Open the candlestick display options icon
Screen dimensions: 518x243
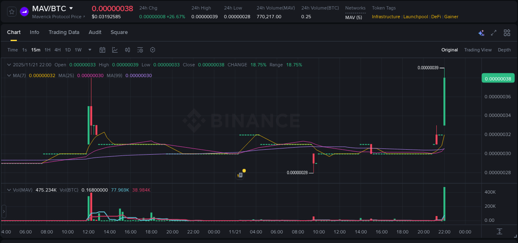tap(128, 50)
